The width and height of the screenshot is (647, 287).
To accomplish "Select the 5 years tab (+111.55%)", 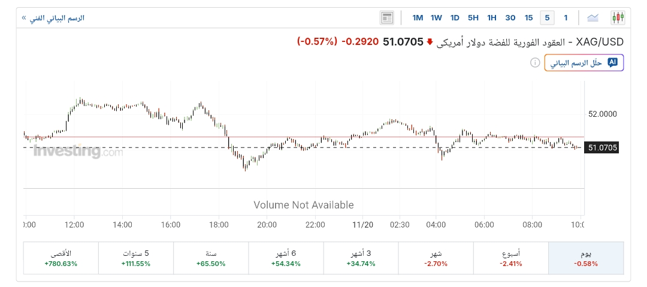I will click(135, 258).
